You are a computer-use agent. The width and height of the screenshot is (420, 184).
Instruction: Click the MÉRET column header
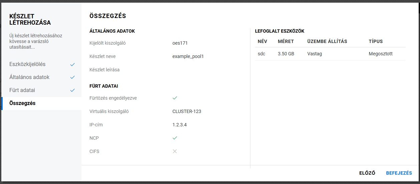click(286, 41)
